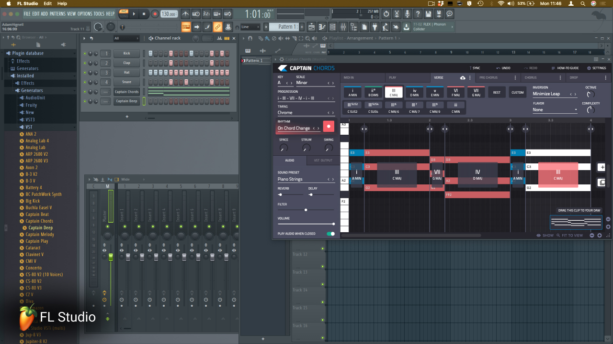Add a new channel with plus button
The image size is (613, 344).
point(127,116)
